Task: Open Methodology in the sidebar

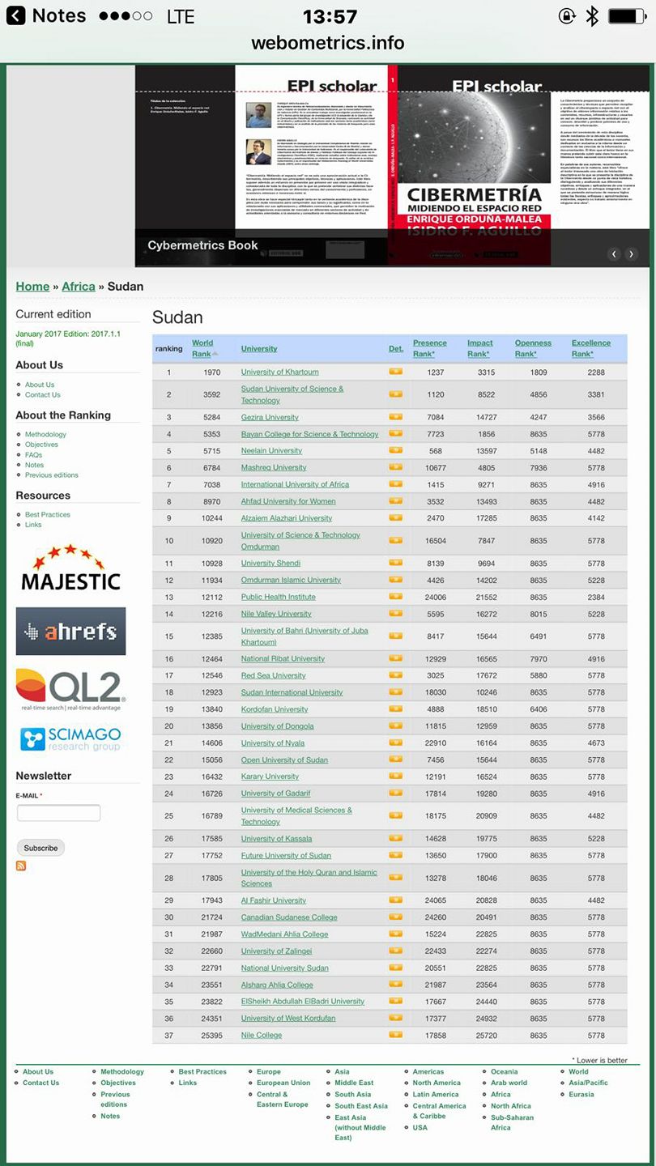Action: point(45,434)
